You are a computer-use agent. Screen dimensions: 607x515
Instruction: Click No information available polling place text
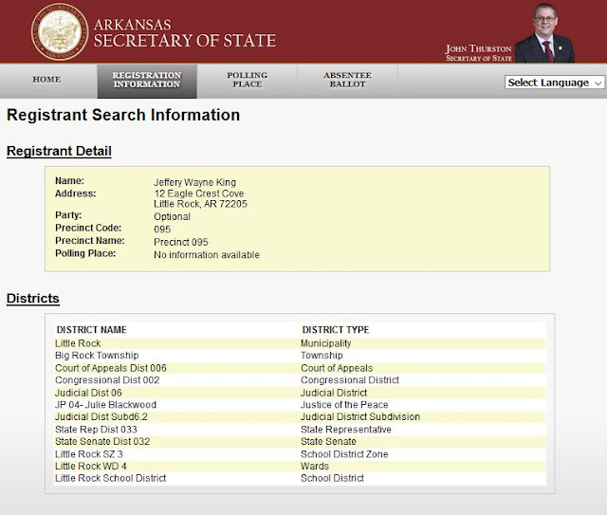pos(207,255)
